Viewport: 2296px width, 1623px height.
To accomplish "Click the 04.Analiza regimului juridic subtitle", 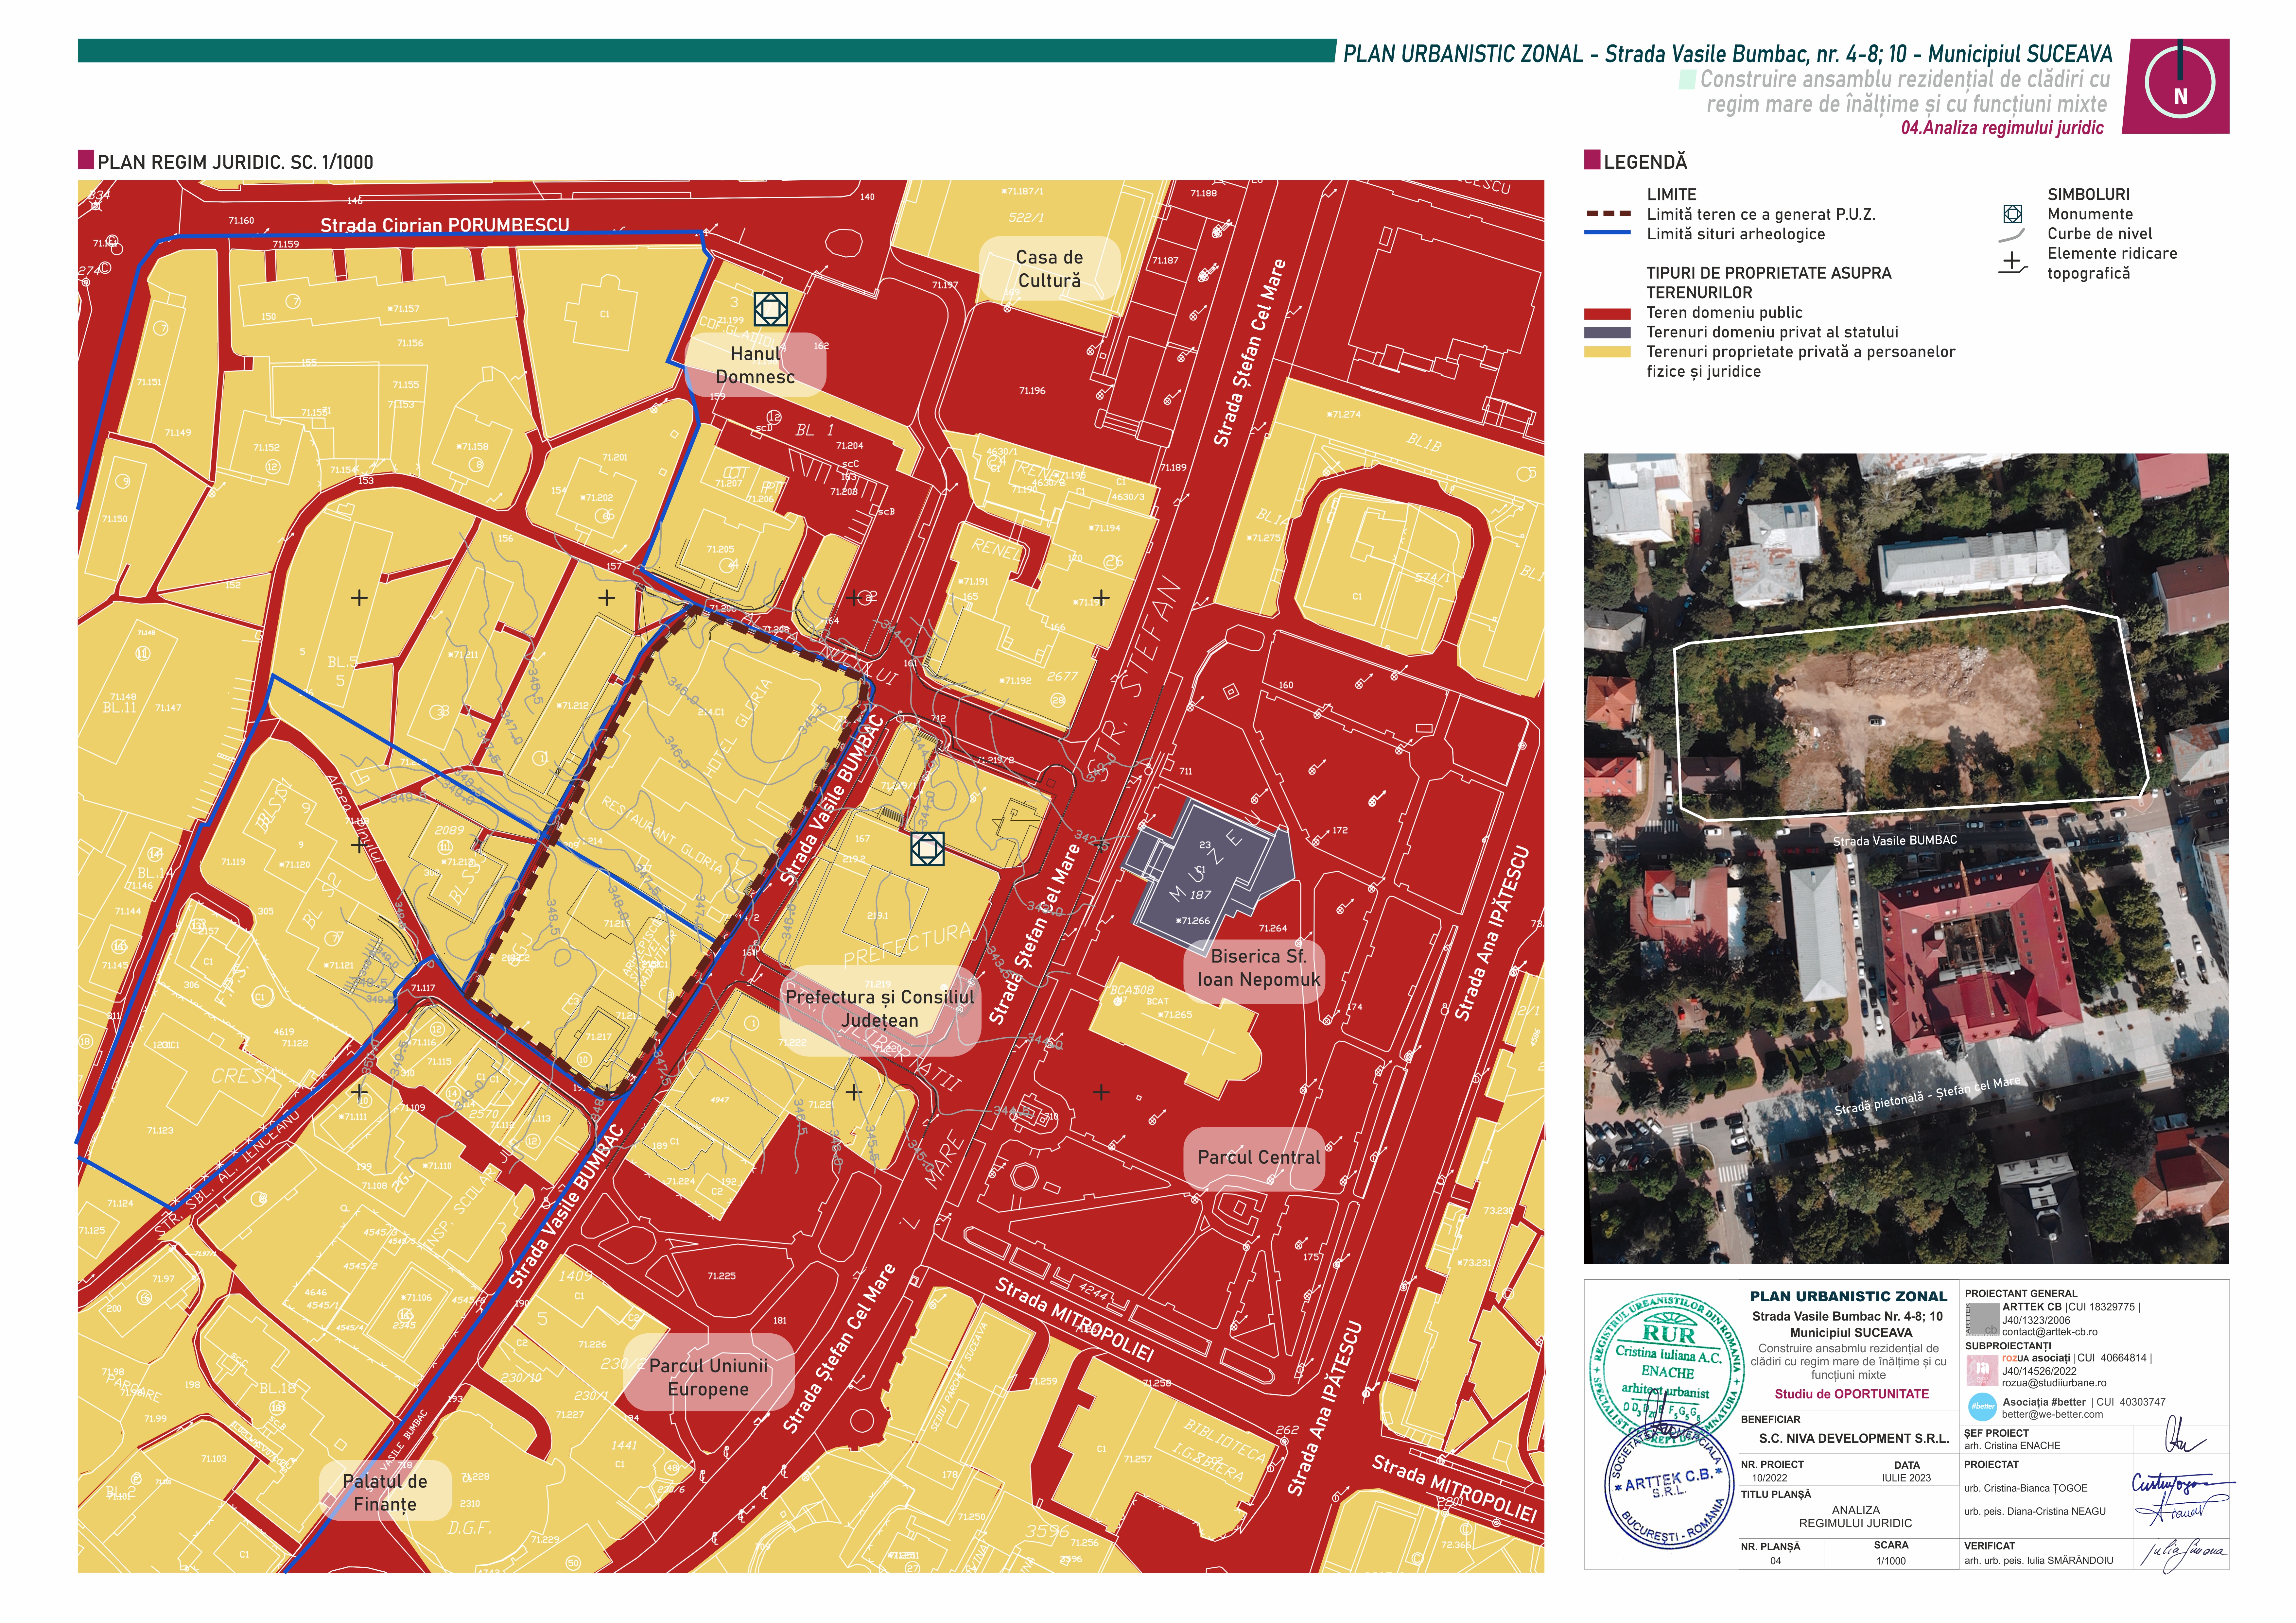I will point(2002,128).
